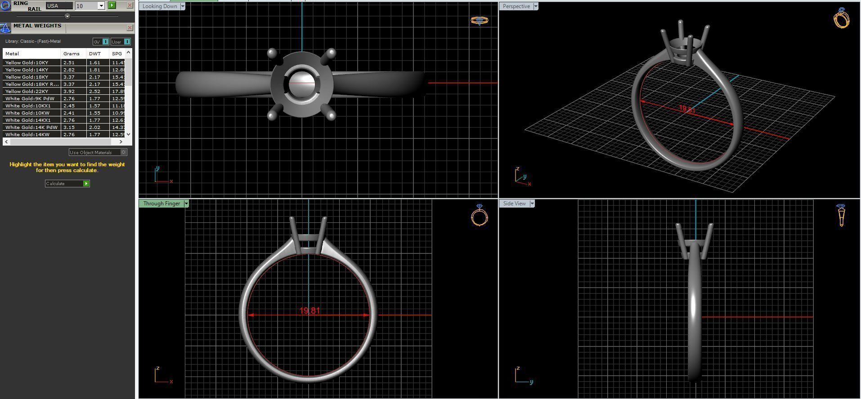Image resolution: width=861 pixels, height=399 pixels.
Task: Close the Ring Rail panel
Action: coord(130,5)
